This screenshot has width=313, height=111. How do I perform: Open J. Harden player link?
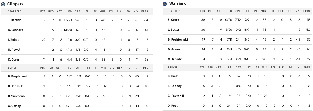[15, 20]
